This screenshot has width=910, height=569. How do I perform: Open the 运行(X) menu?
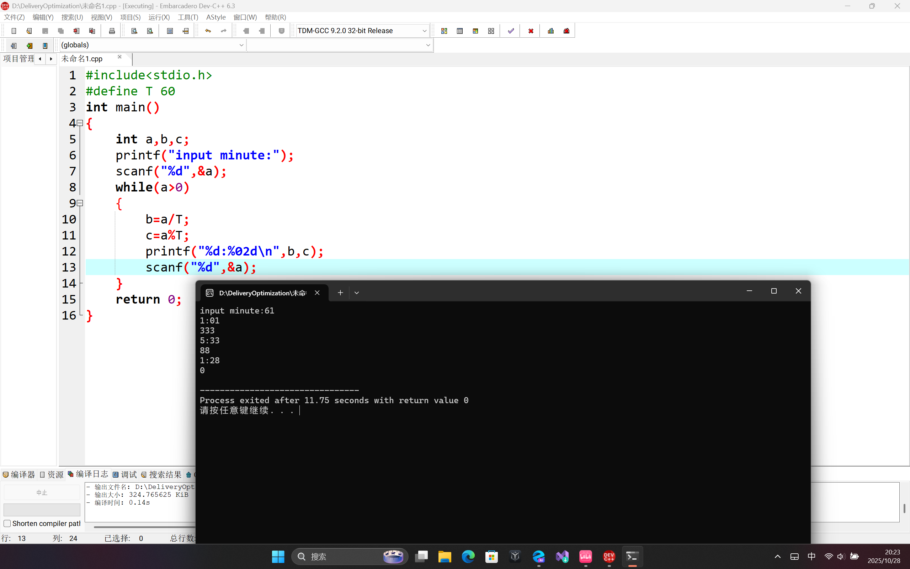coord(159,17)
